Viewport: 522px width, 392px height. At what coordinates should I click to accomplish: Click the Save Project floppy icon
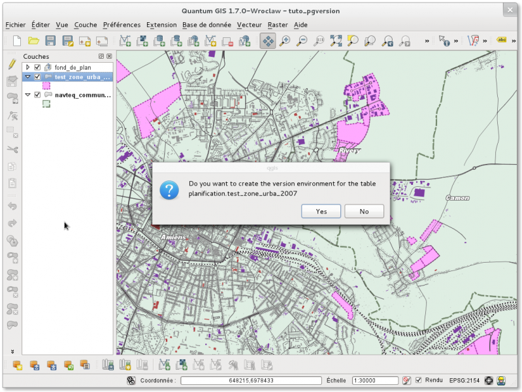(x=50, y=41)
